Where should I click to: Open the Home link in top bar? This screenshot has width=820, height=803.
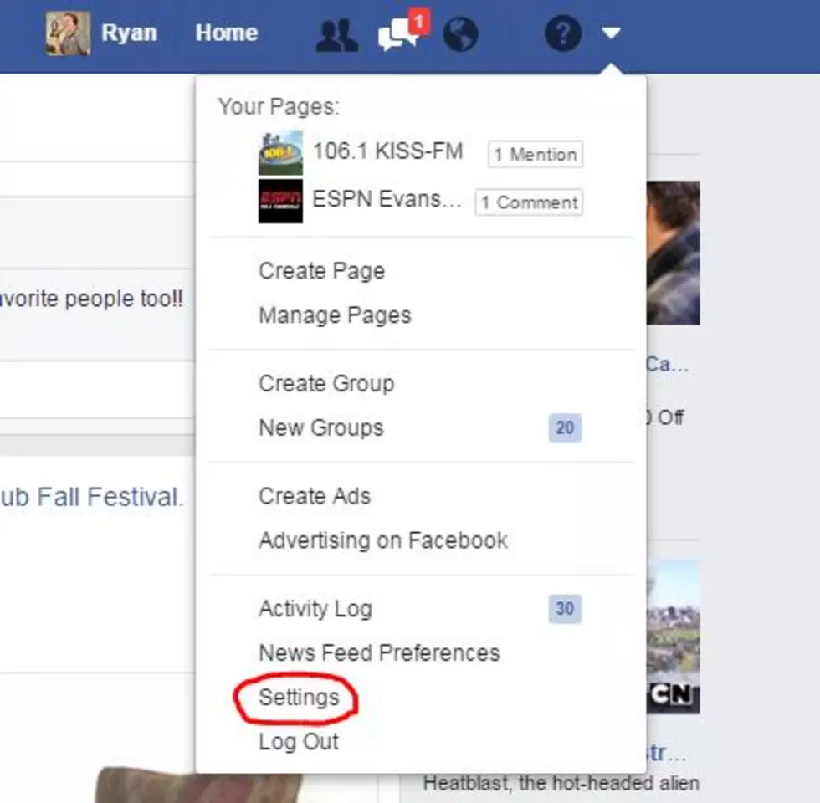tap(227, 33)
